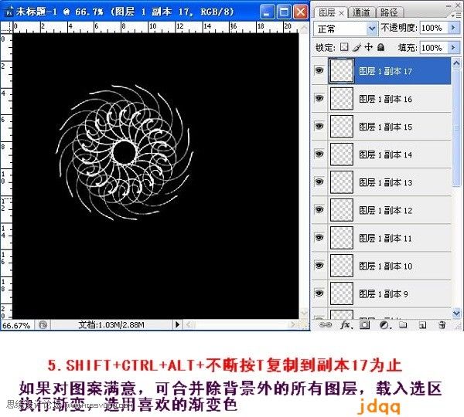Select layer row 图层 1 副本 14
This screenshot has width=464, height=417.
pos(381,154)
